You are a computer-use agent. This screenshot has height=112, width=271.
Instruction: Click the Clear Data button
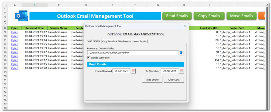point(174,80)
